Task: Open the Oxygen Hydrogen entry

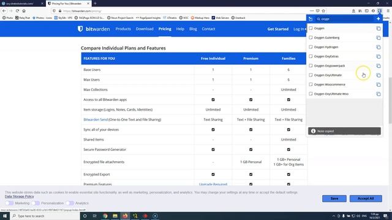Action: pos(326,47)
